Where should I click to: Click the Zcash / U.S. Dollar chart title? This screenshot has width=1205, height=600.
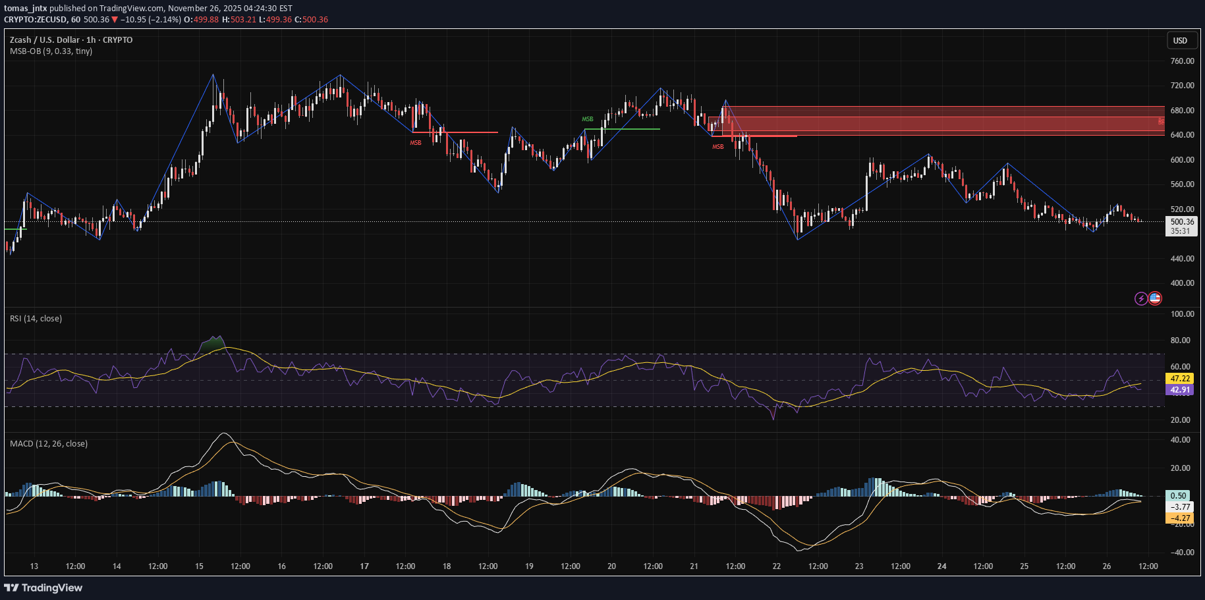click(x=46, y=40)
